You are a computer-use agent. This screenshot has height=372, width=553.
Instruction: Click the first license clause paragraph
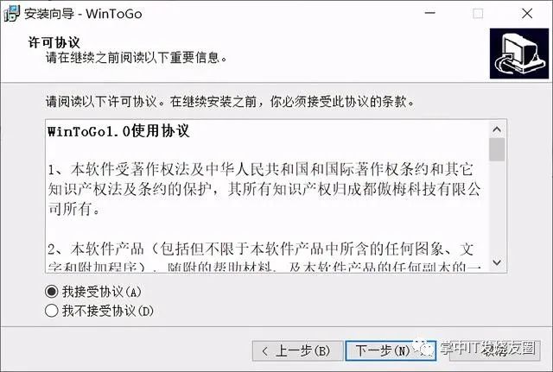(x=264, y=189)
